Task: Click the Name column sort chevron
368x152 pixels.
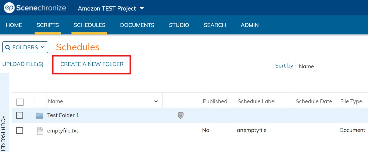Action: (156, 101)
